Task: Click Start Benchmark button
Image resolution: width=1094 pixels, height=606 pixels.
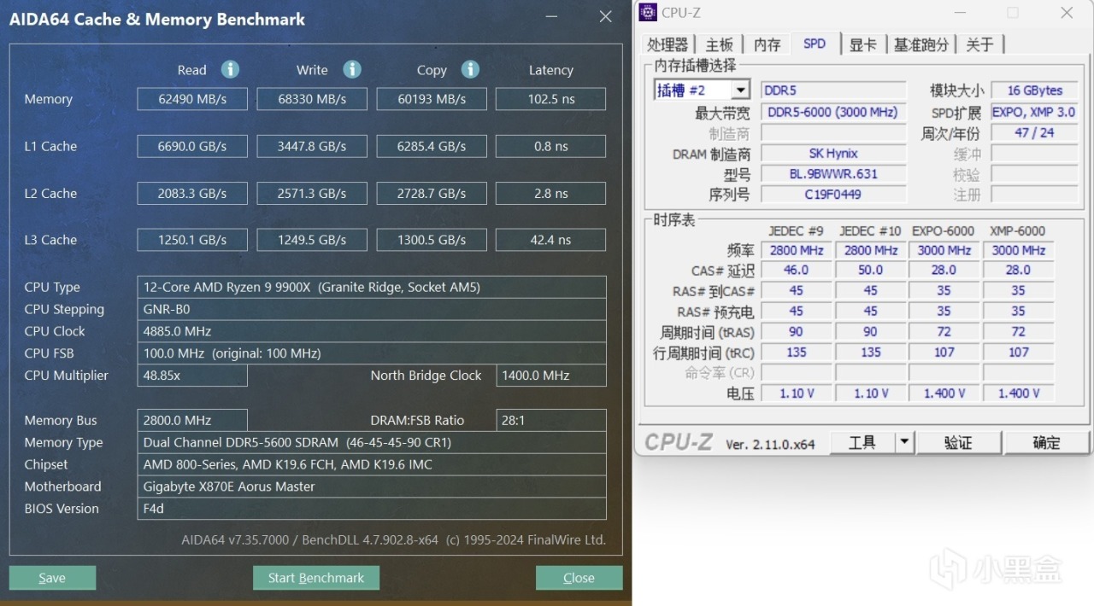Action: click(316, 578)
